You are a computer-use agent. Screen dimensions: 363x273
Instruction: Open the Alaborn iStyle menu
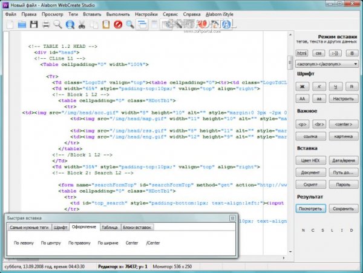(220, 14)
